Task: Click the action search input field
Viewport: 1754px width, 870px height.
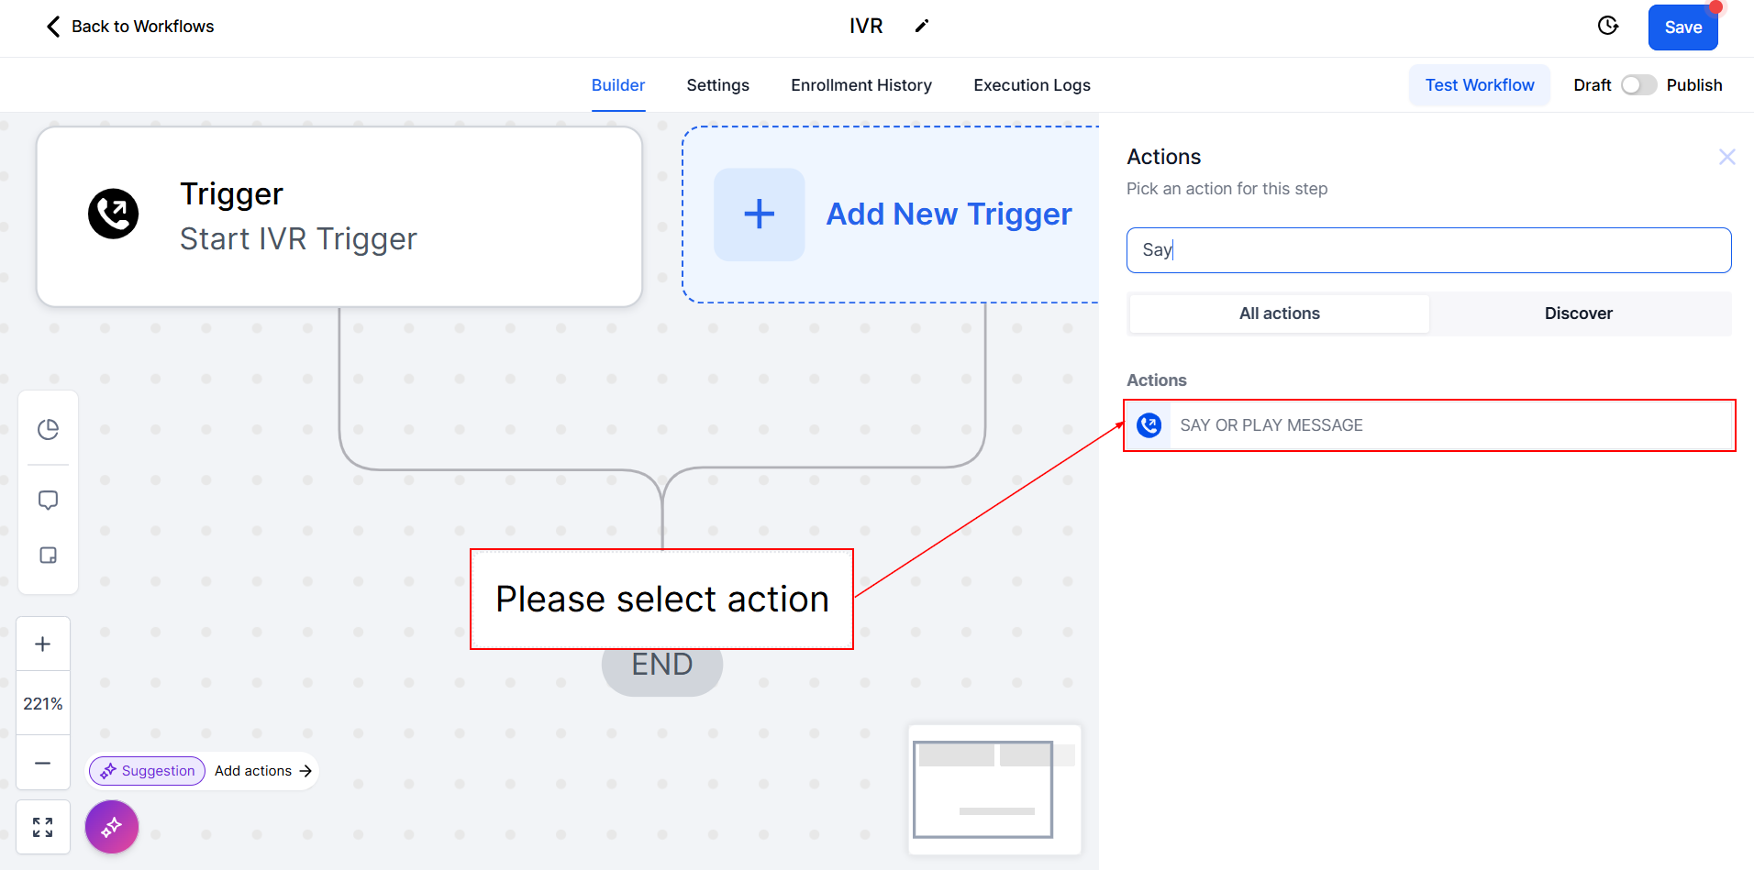Action: [x=1428, y=250]
